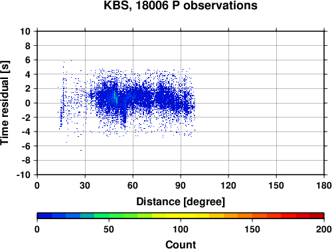Click the Count colorbar label
The height and width of the screenshot is (249, 332).
pos(181,244)
